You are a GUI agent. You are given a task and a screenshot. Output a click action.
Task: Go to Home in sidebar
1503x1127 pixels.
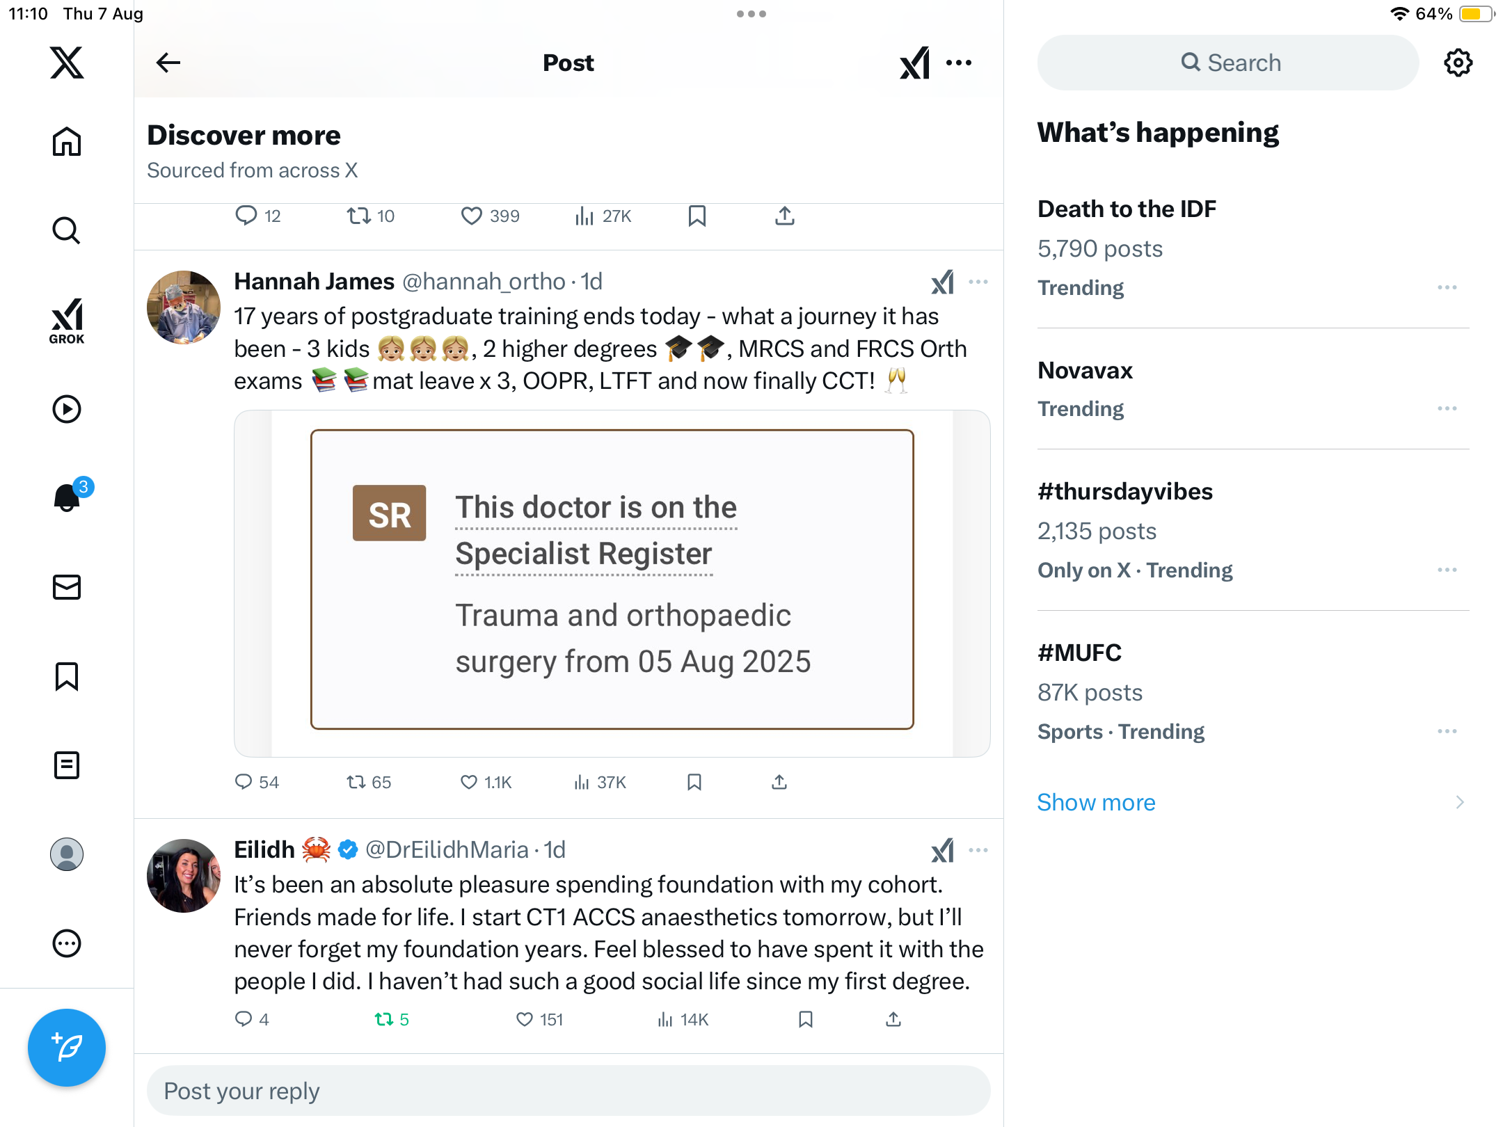(x=67, y=142)
